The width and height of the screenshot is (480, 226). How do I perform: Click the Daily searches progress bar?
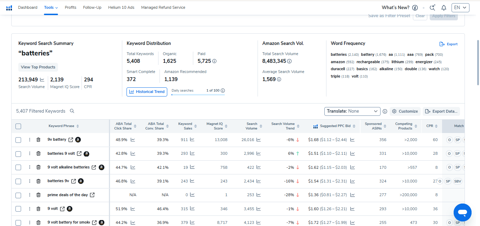point(198,95)
